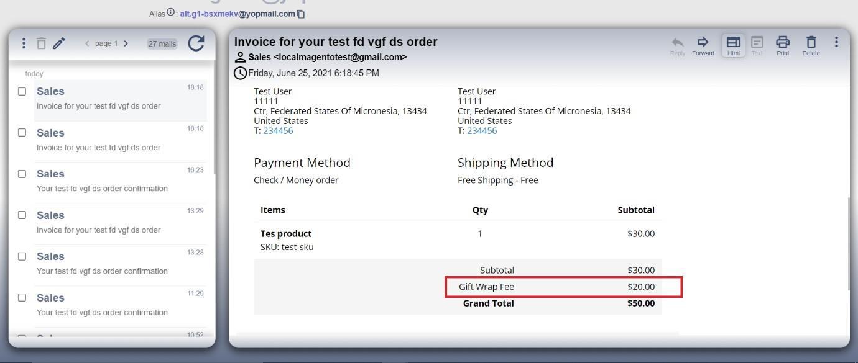Open inbox three-dot options menu
The image size is (858, 363).
(24, 43)
